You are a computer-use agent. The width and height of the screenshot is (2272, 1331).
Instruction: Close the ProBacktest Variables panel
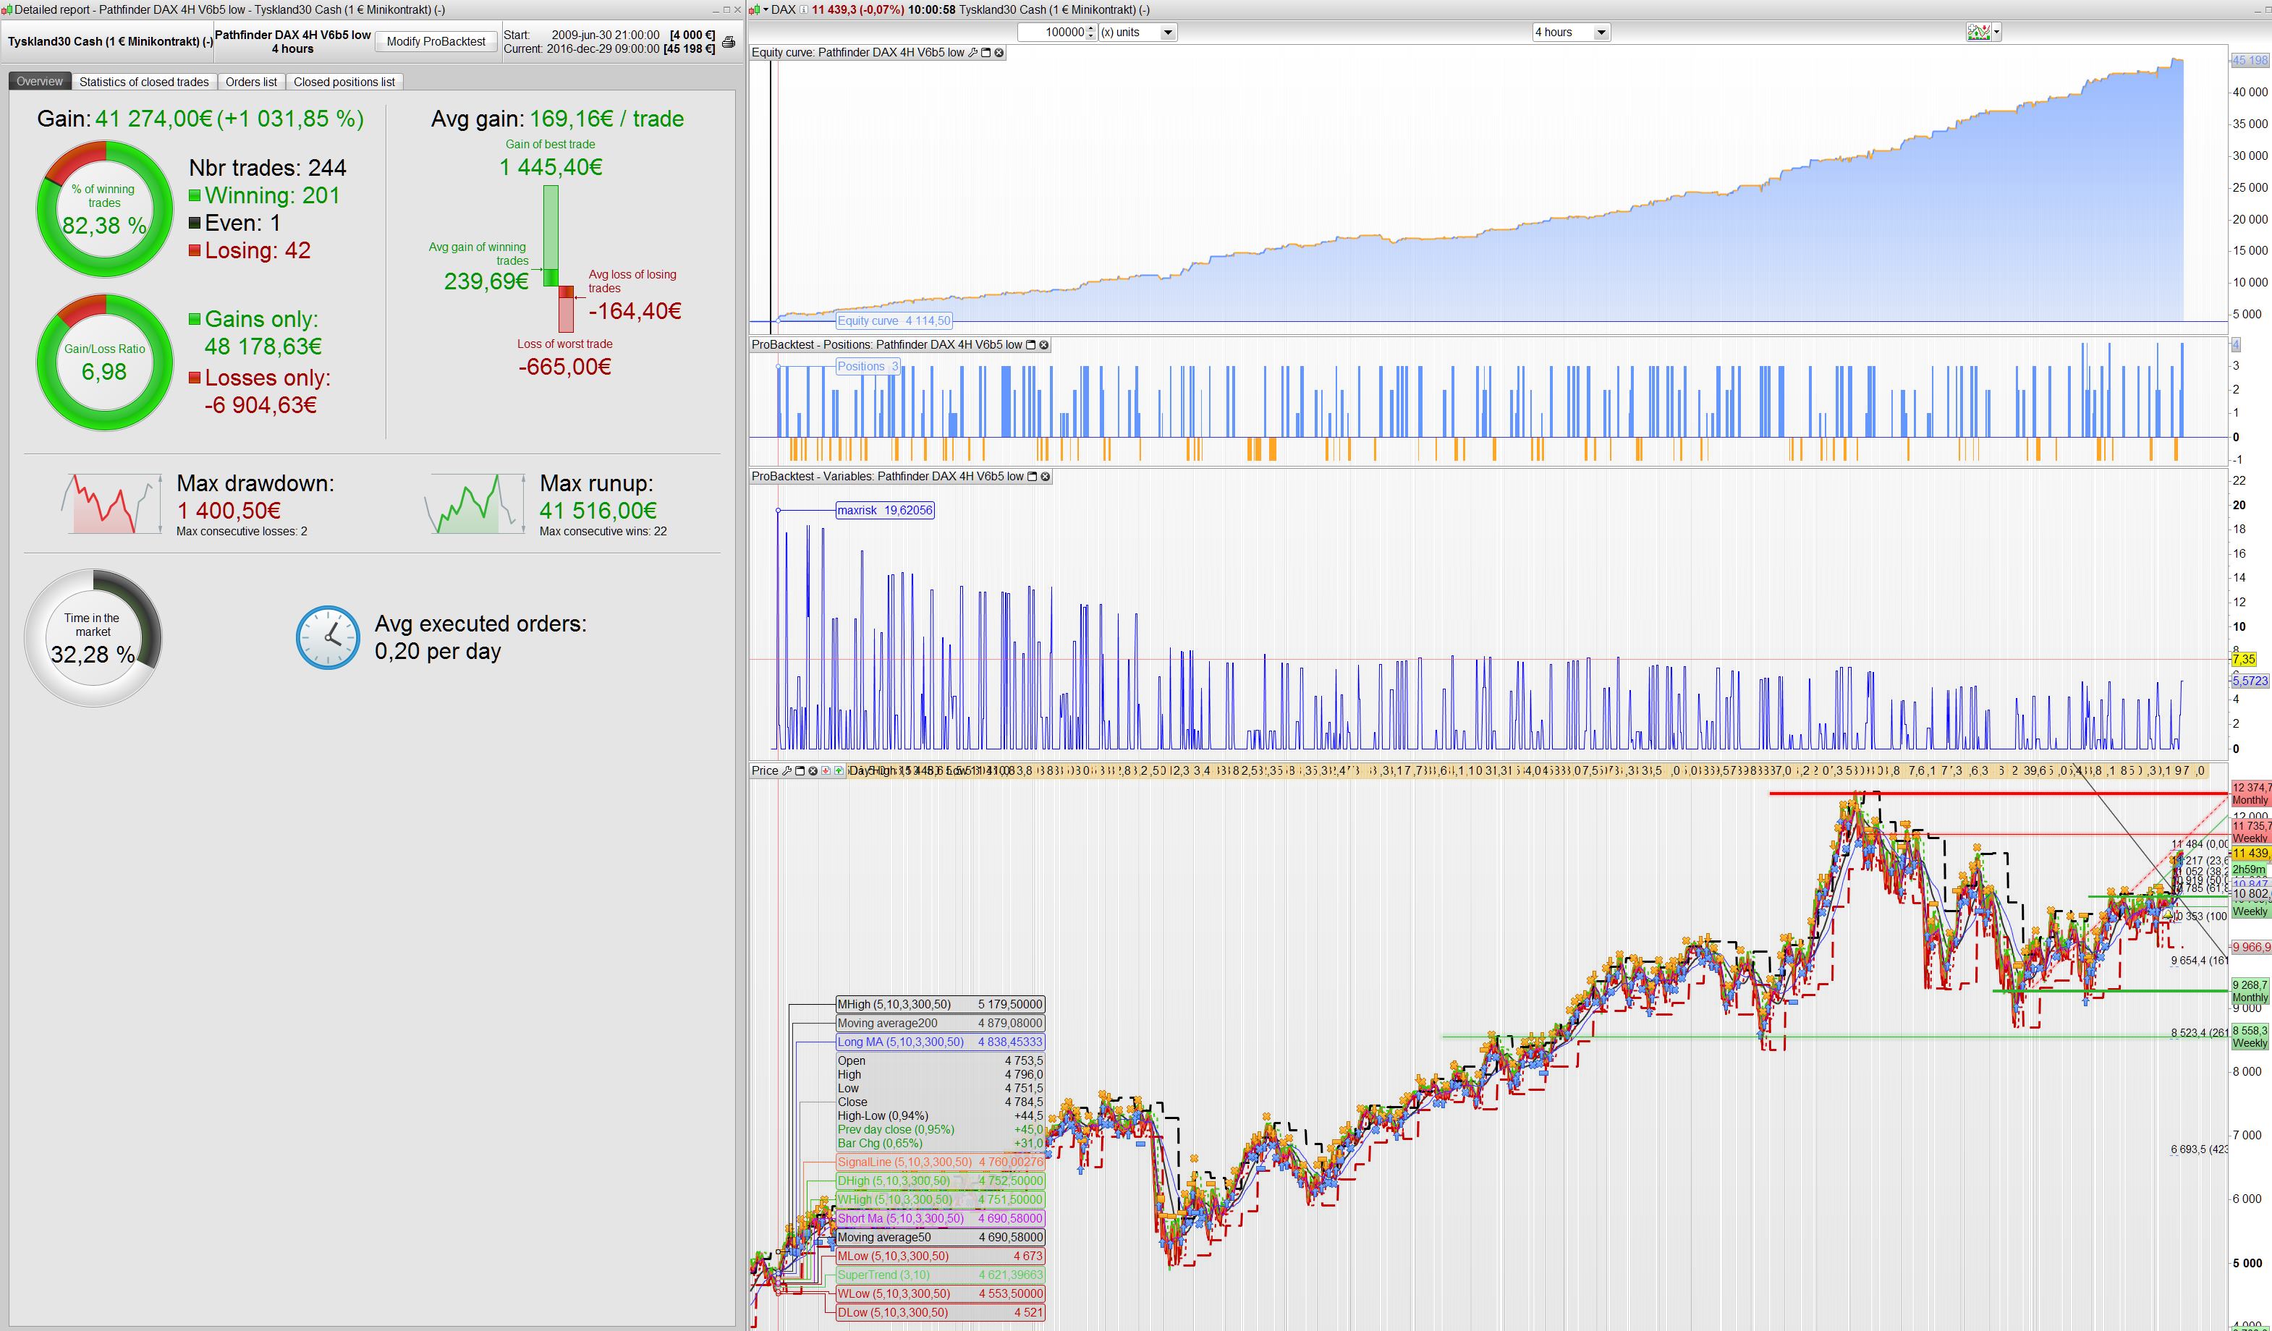[x=1045, y=476]
